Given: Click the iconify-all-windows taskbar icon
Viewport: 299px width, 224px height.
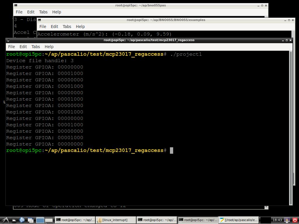Looking at the screenshot, I should pos(30,220).
